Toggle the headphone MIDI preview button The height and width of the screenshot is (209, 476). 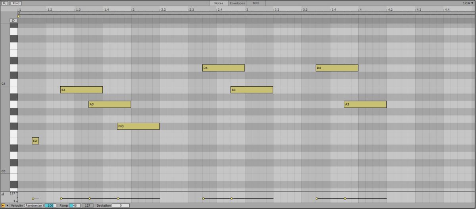coord(13,20)
